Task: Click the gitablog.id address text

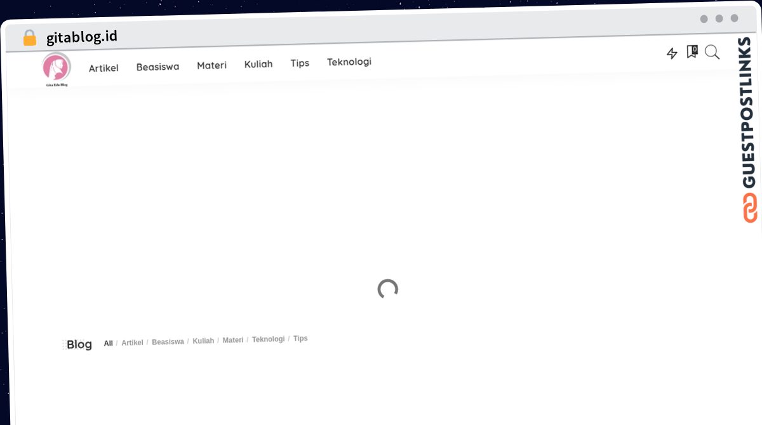Action: point(82,37)
